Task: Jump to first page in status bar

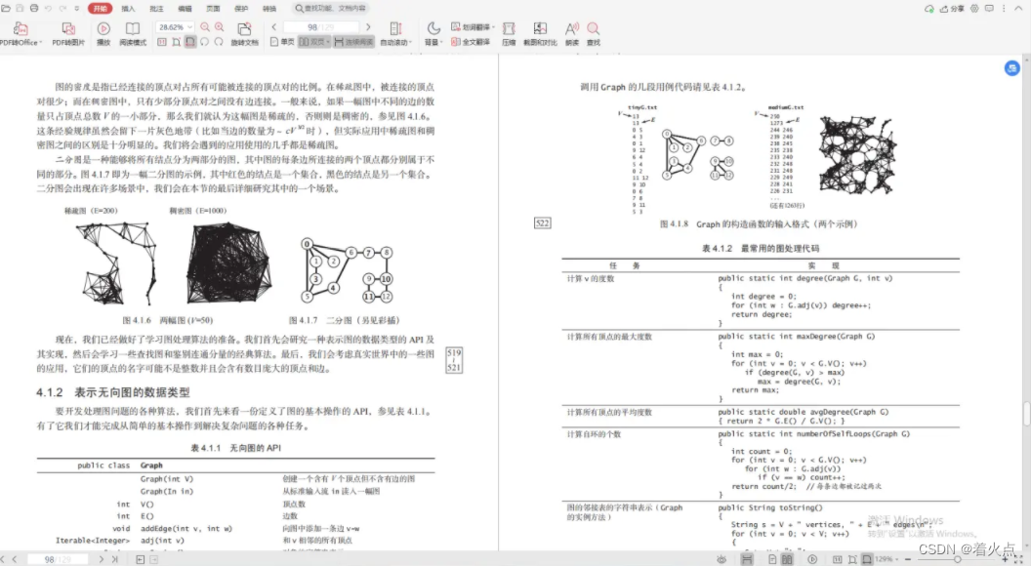Action: pyautogui.click(x=3, y=559)
